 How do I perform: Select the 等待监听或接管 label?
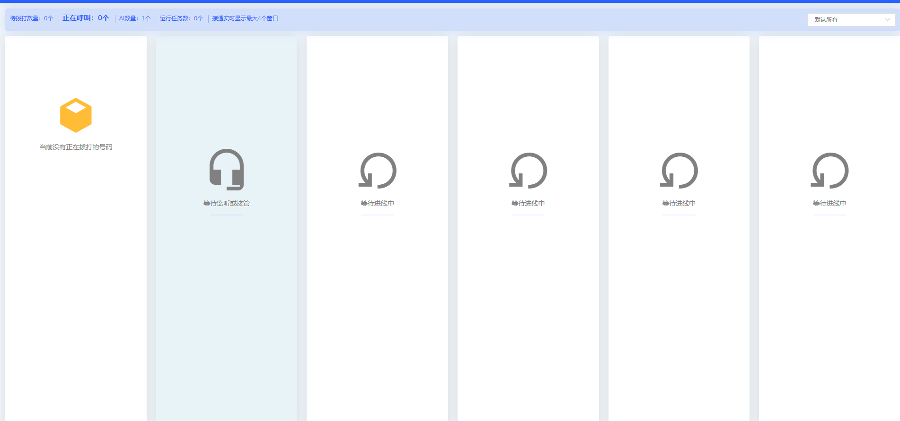click(x=227, y=203)
